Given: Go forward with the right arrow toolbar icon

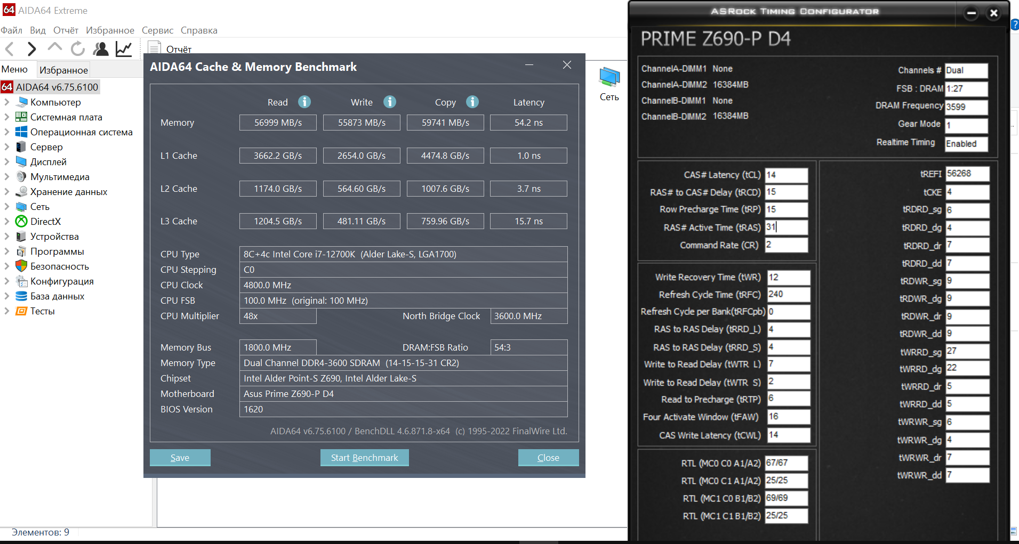Looking at the screenshot, I should (x=32, y=49).
